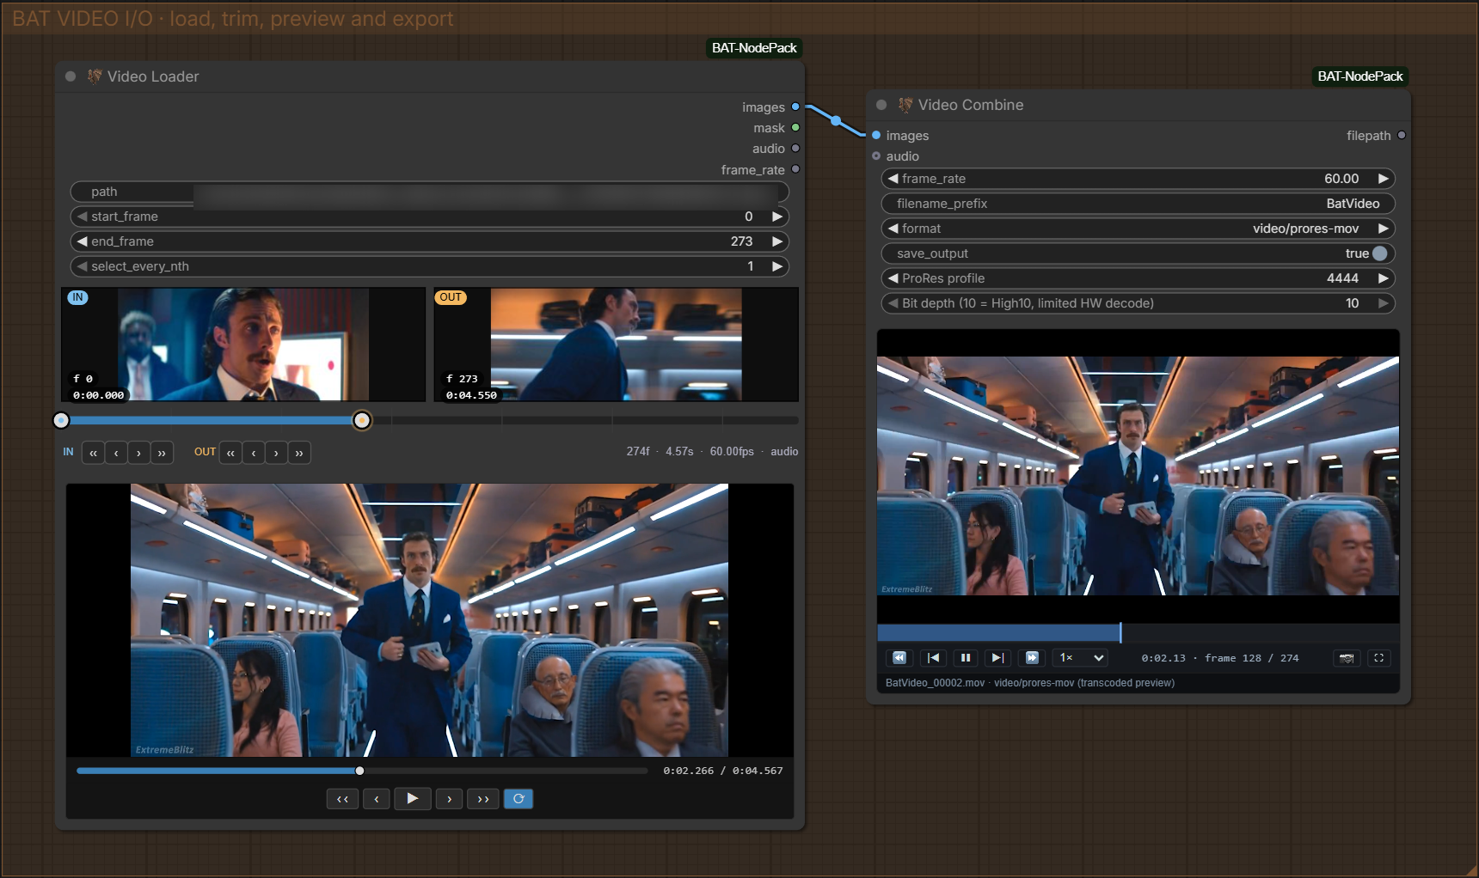The image size is (1479, 878).
Task: Step forward one frame in Loader preview
Action: click(449, 799)
